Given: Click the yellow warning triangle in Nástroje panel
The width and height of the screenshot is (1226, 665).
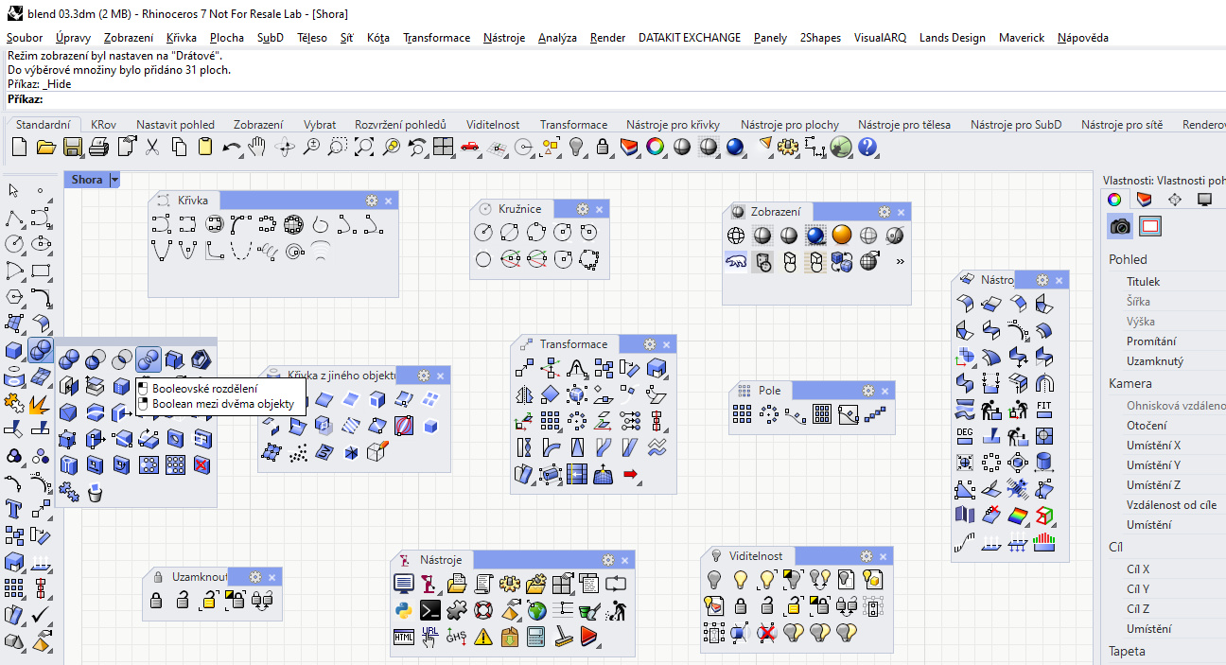Looking at the screenshot, I should (483, 637).
